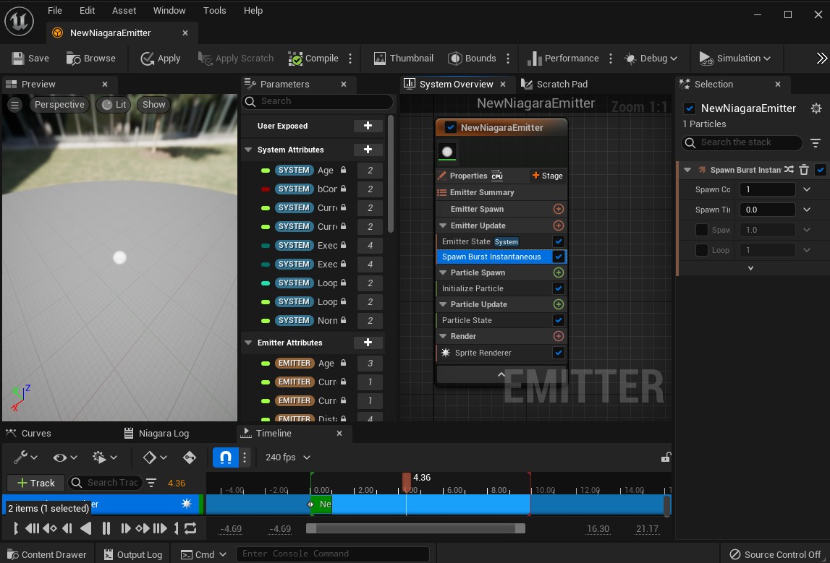This screenshot has width=830, height=563.
Task: Click the Perspective view button
Action: (x=59, y=105)
